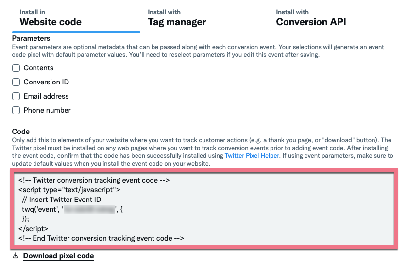Viewport: 407px width, 266px height.
Task: Check the Email address box
Action: [16, 97]
